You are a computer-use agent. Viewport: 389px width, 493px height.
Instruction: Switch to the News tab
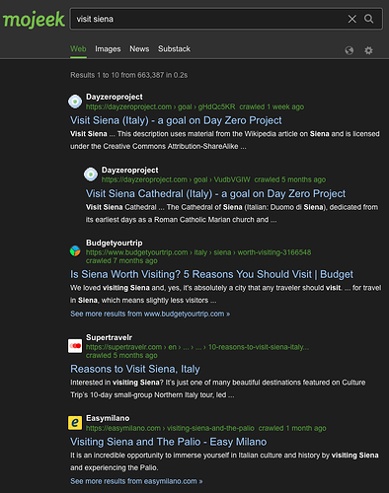(139, 49)
